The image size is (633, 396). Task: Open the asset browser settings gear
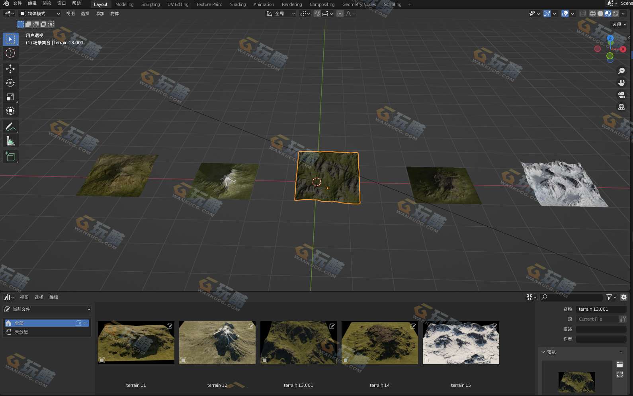tap(624, 297)
